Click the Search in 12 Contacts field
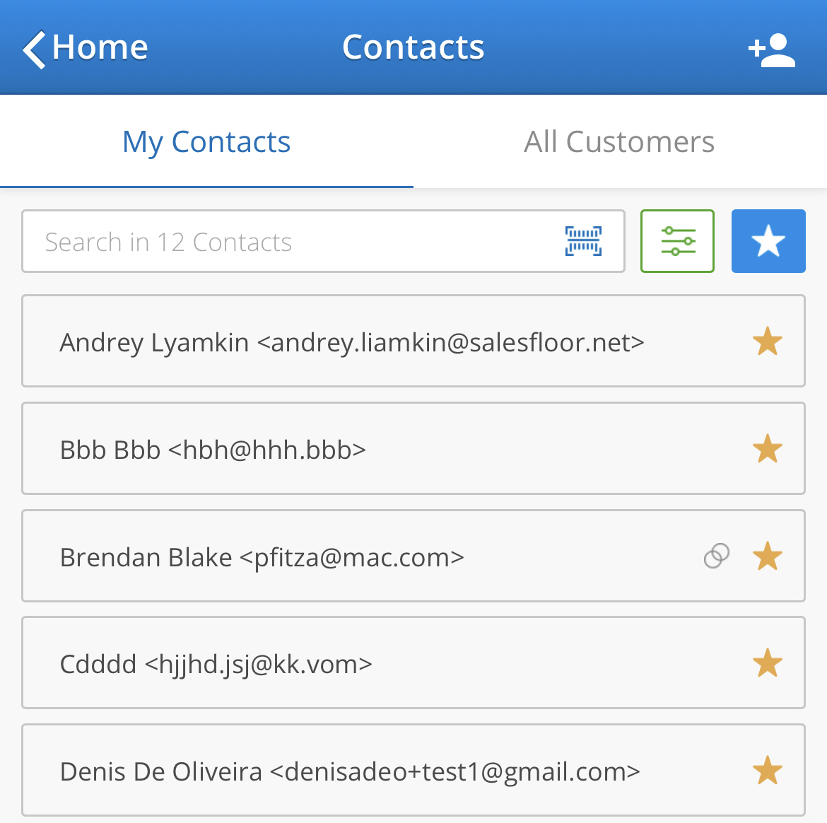This screenshot has width=827, height=823. click(283, 242)
